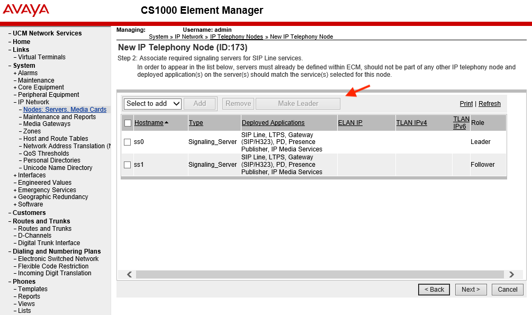Click the Next button
This screenshot has height=315, width=532.
point(471,290)
